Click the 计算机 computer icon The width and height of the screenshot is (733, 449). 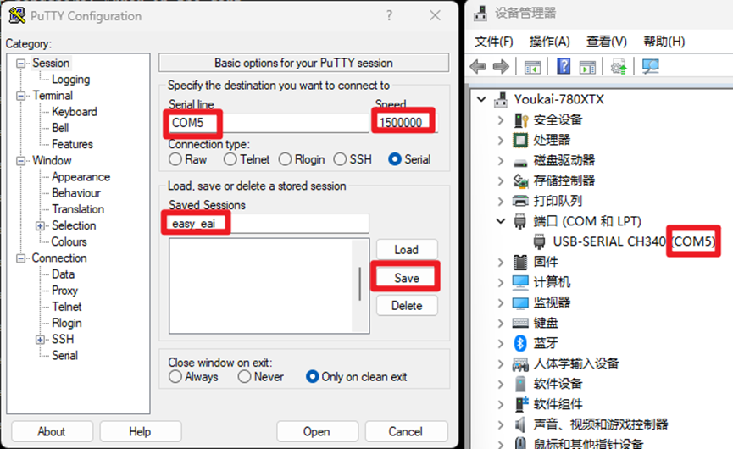[x=520, y=282]
